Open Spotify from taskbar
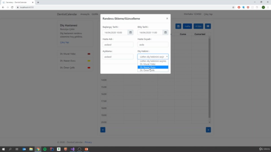271x152 pixels. click(x=45, y=149)
